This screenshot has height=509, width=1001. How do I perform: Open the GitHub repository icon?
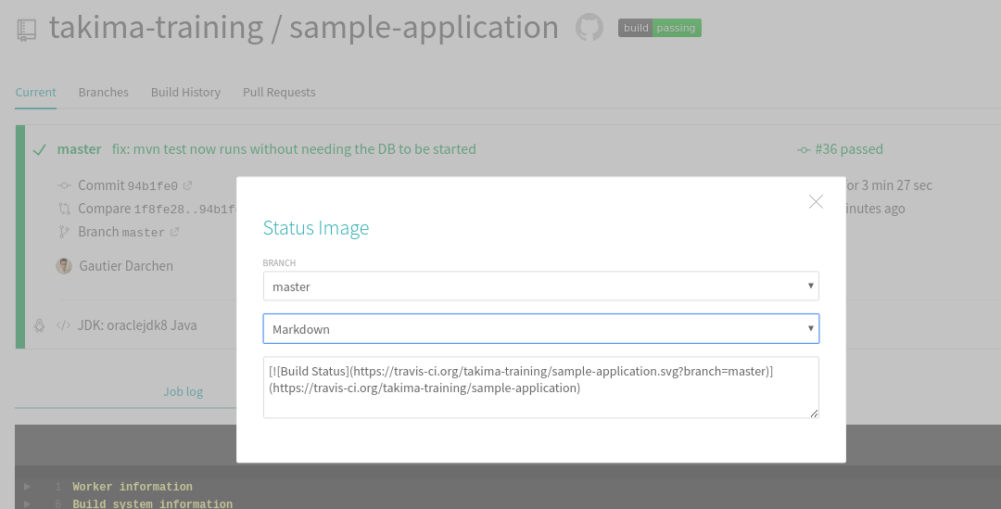[x=589, y=28]
